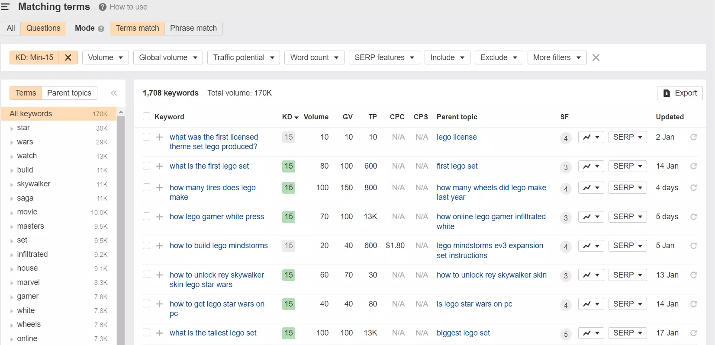The height and width of the screenshot is (345, 715).
Task: Select Phrase match mode
Action: point(193,28)
